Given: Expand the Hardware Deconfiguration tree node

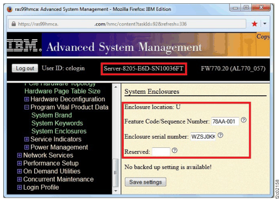Looking at the screenshot, I should tap(27, 99).
